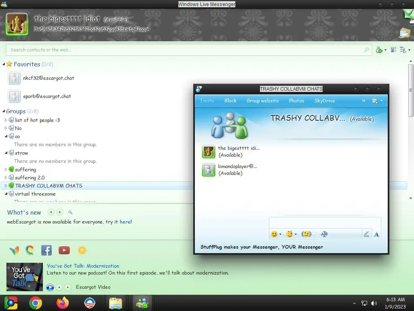Open the show menu icon in main window
The height and width of the screenshot is (311, 414).
(403, 50)
